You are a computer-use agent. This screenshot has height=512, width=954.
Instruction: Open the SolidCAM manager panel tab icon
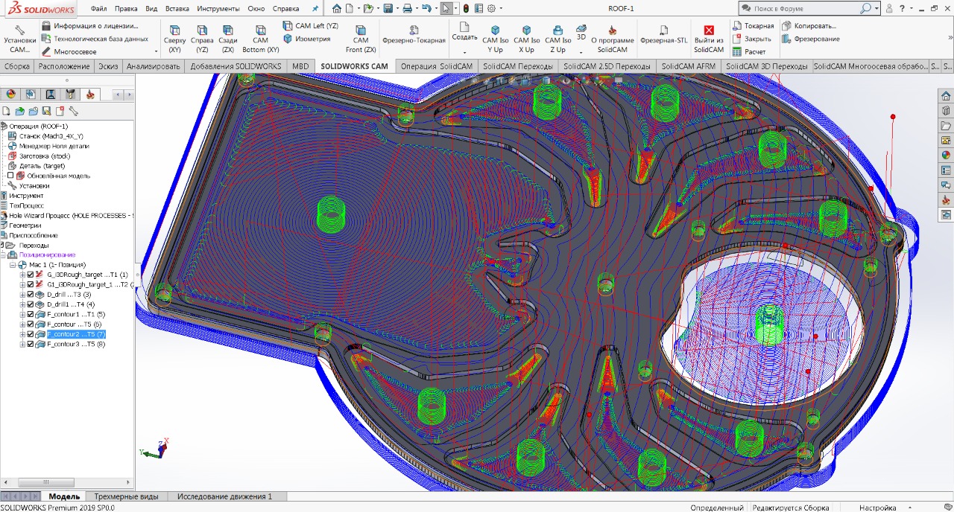tap(90, 95)
